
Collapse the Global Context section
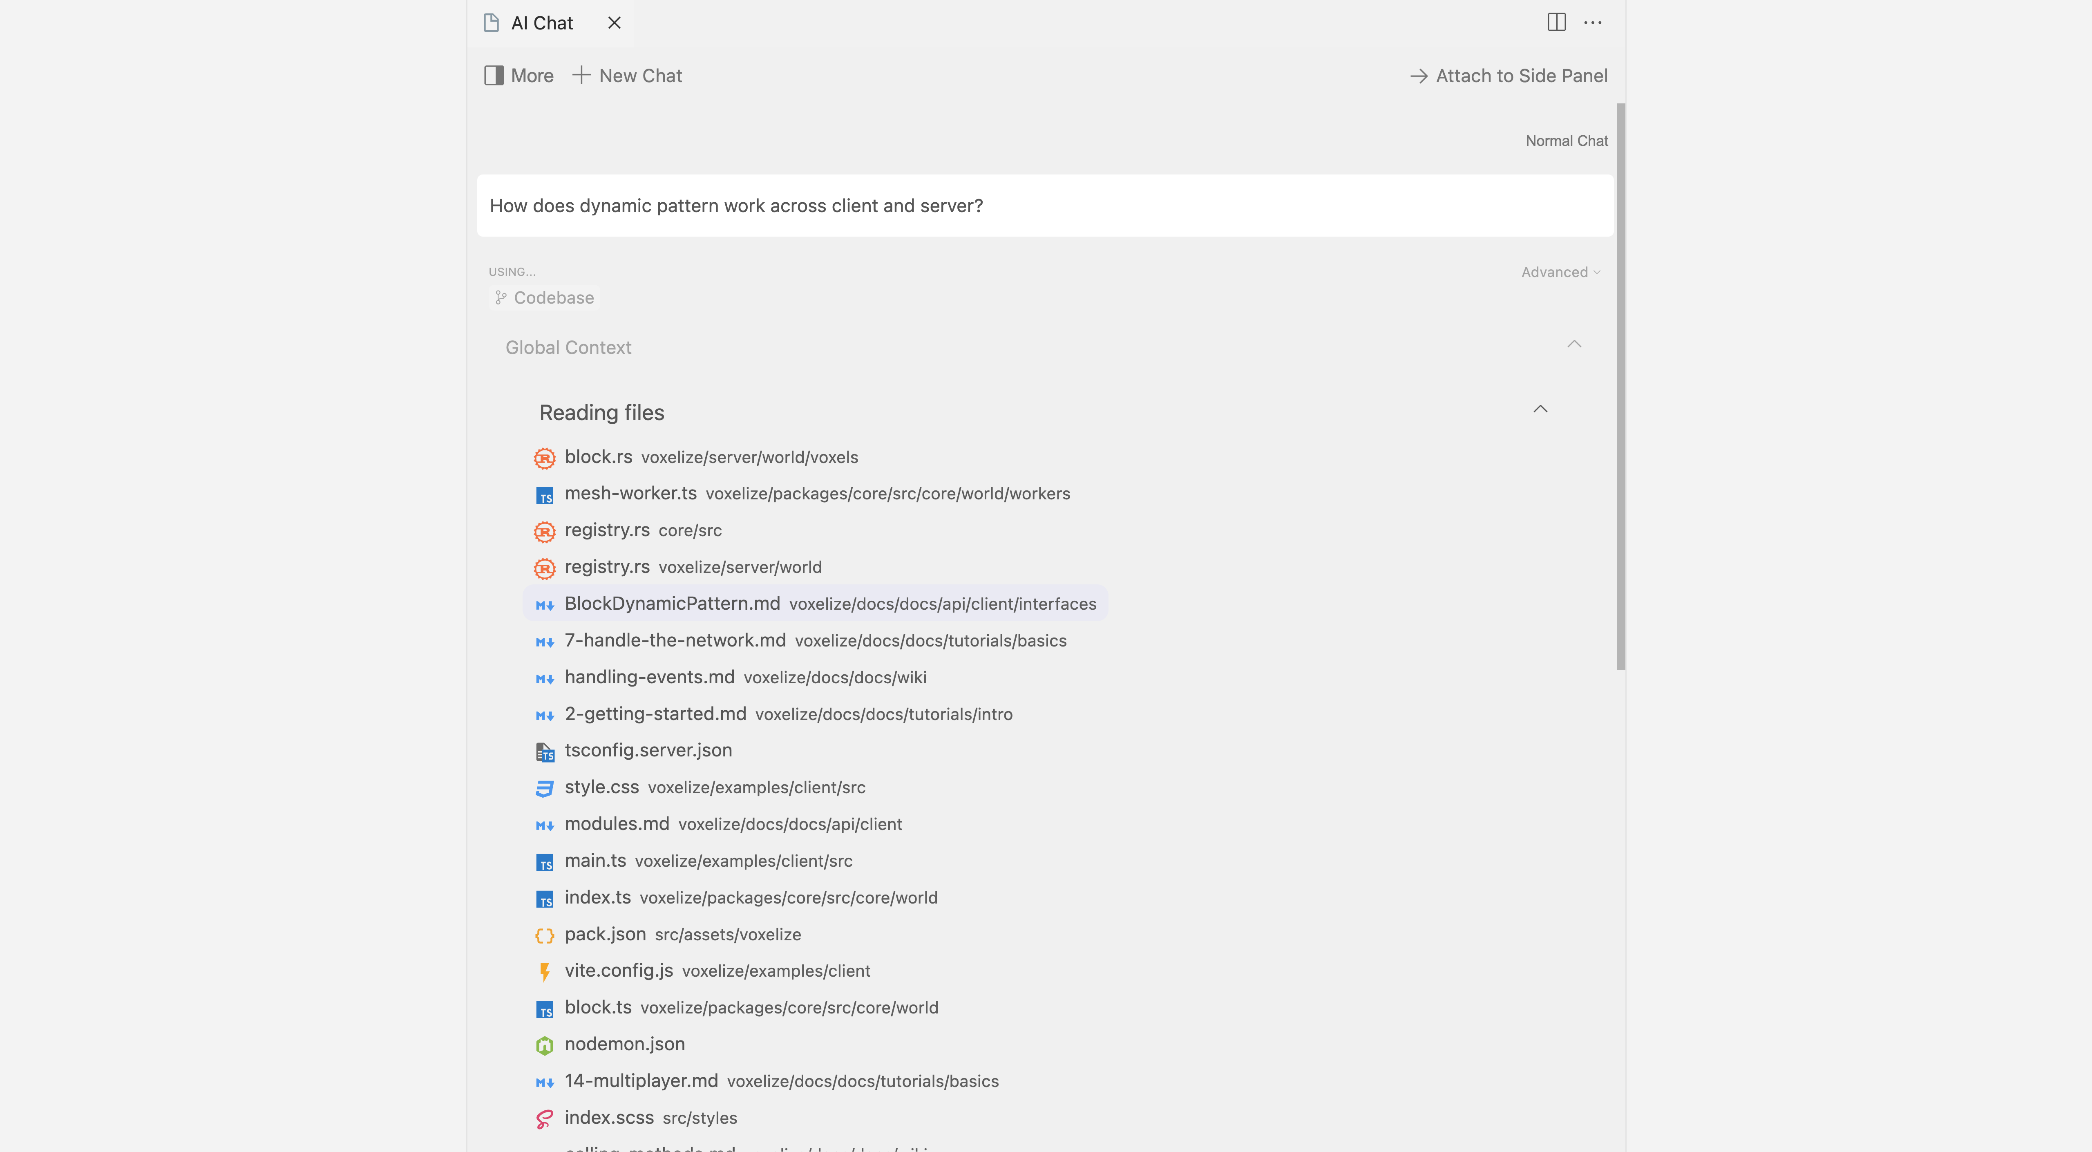(1574, 344)
